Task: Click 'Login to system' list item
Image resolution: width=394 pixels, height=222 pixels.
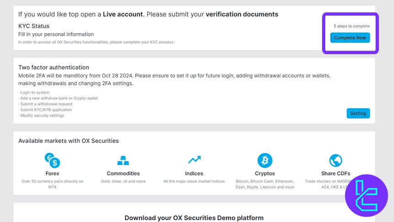Action: tap(34, 92)
